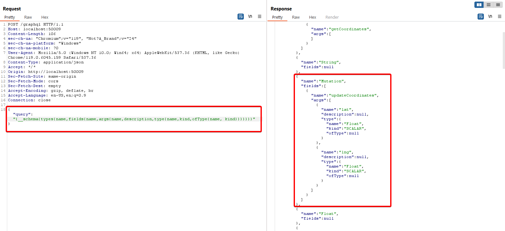Select the Response Render tab
Screen dimensions: 505x231
pyautogui.click(x=332, y=17)
